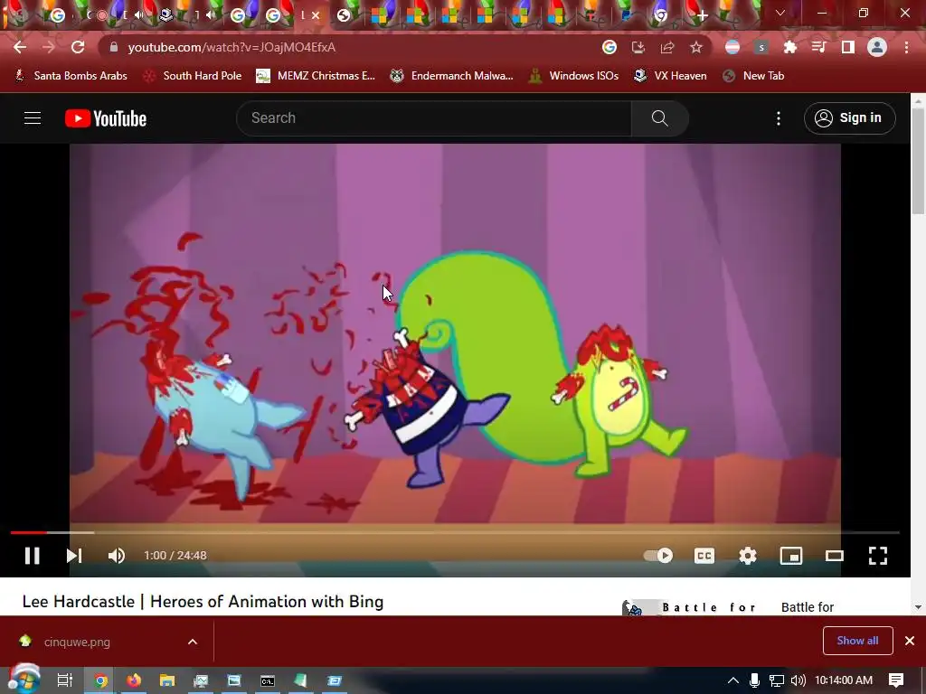Close the downloads bar
Image resolution: width=926 pixels, height=694 pixels.
(x=910, y=641)
